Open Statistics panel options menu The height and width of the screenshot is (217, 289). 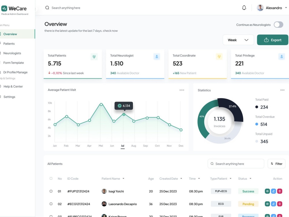coord(282,90)
